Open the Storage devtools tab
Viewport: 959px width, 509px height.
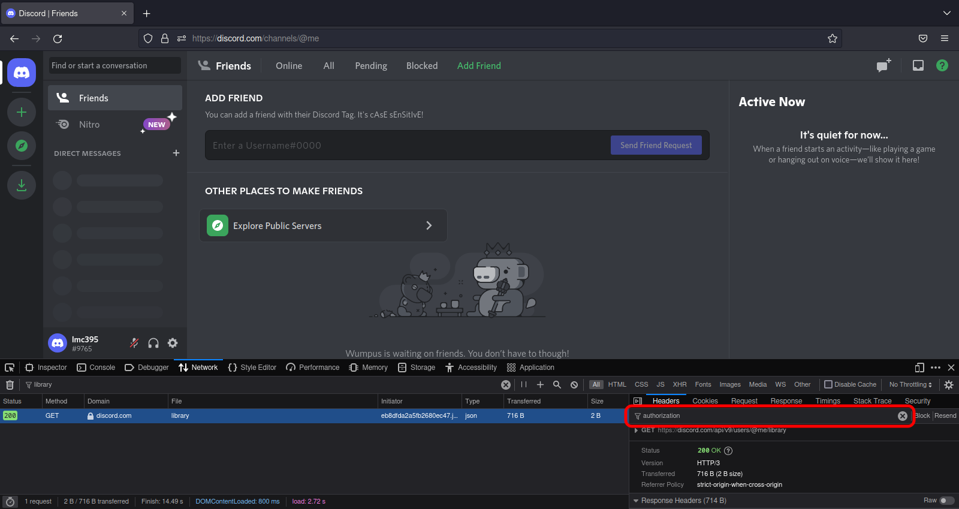click(417, 368)
